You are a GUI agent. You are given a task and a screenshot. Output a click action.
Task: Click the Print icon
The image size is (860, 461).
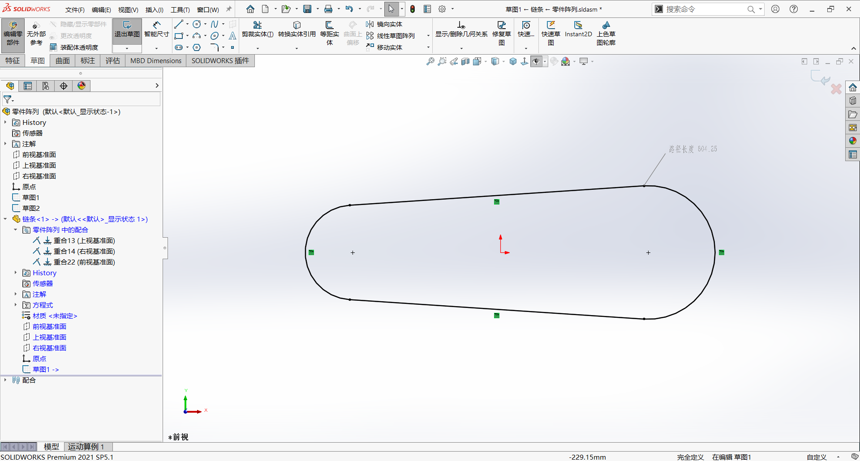(328, 9)
